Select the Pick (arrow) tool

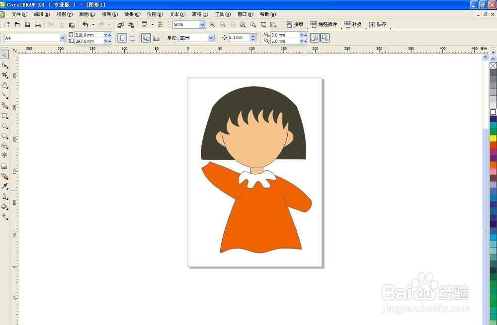coord(4,55)
